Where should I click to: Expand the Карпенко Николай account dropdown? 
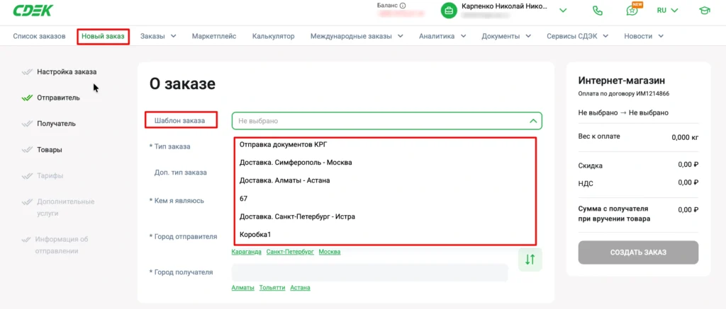pyautogui.click(x=563, y=10)
